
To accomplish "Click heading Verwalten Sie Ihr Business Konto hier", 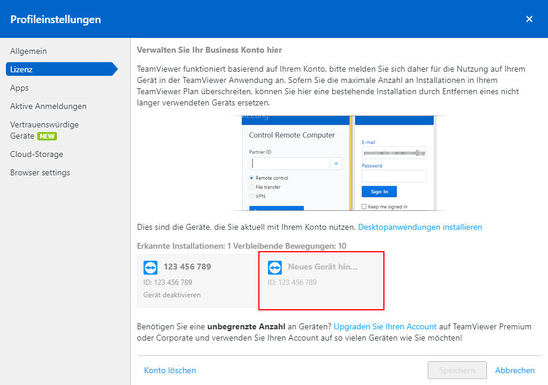I will (209, 50).
